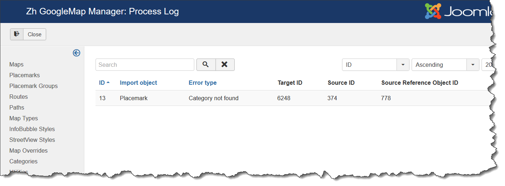Open Routes in the sidebar menu

click(19, 97)
